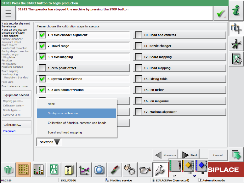This screenshot has width=244, height=183.
Task: Click the Prepared status text
Action: [x=9, y=131]
